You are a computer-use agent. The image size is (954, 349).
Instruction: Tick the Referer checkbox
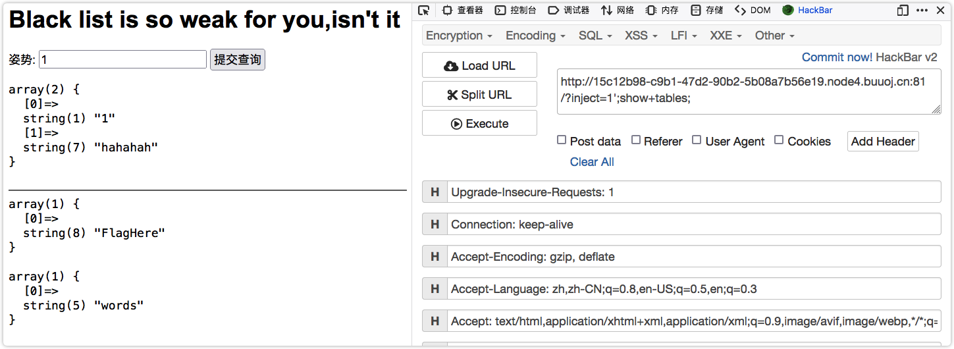pyautogui.click(x=636, y=140)
